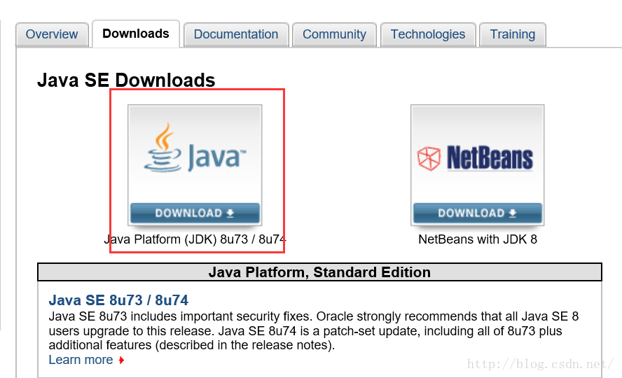Switch to the Documentation tab
Viewport: 622px width, 378px height.
coord(236,34)
